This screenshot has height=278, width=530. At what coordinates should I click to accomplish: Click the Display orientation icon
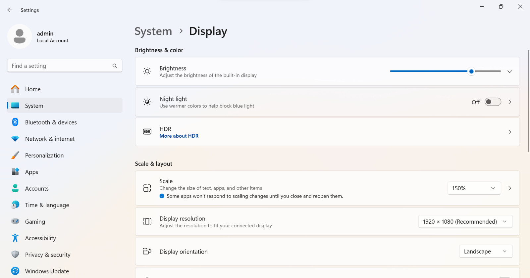point(147,252)
